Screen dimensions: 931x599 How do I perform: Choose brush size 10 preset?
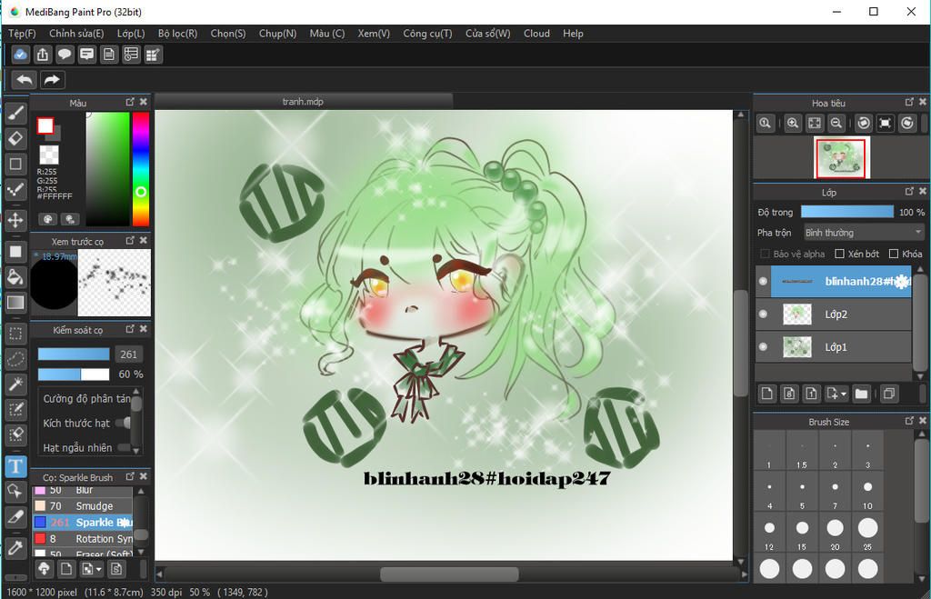tap(867, 492)
